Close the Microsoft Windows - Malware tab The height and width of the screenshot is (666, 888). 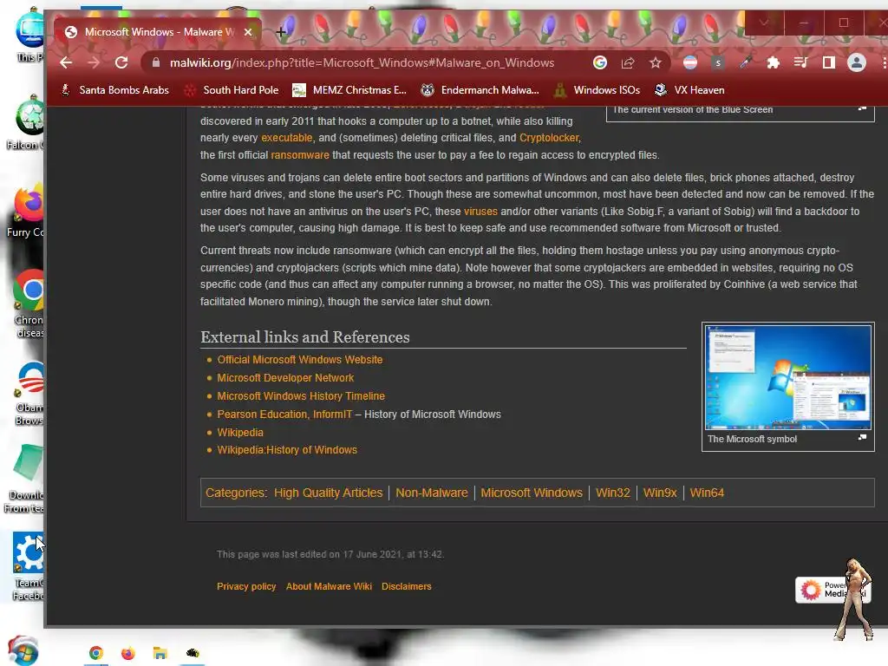248,32
